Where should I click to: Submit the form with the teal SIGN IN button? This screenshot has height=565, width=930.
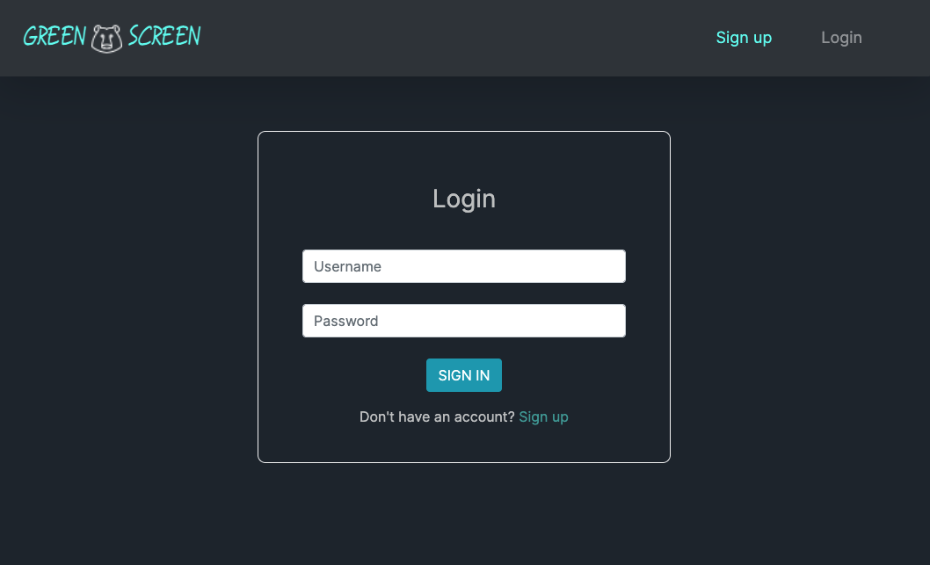[x=464, y=375]
